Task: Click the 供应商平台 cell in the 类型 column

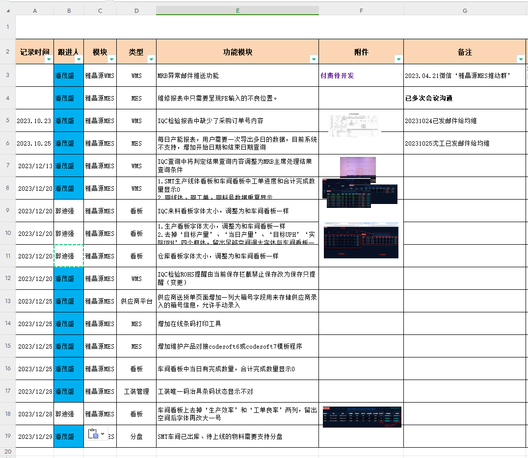Action: (136, 301)
